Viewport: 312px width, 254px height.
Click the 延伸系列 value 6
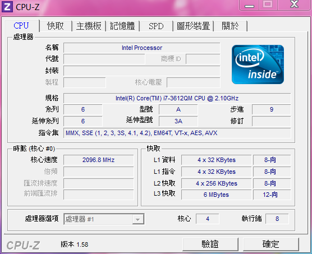coord(83,121)
